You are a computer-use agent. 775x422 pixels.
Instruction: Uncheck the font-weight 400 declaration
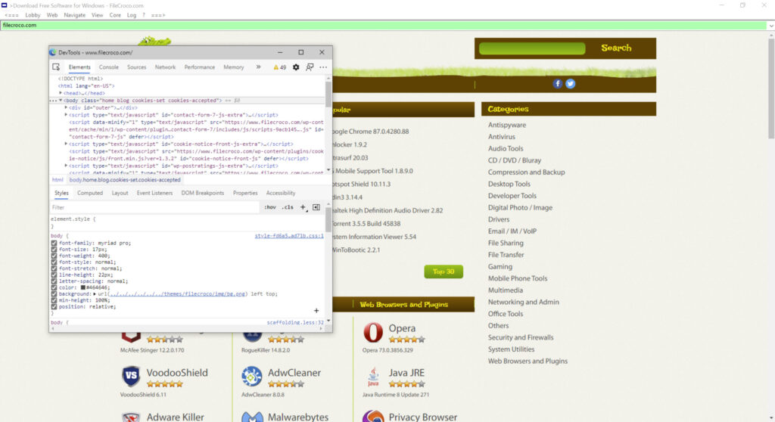pos(54,256)
